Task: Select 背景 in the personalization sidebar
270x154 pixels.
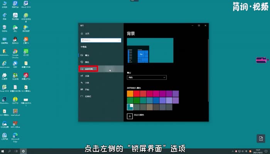Action: click(x=86, y=55)
